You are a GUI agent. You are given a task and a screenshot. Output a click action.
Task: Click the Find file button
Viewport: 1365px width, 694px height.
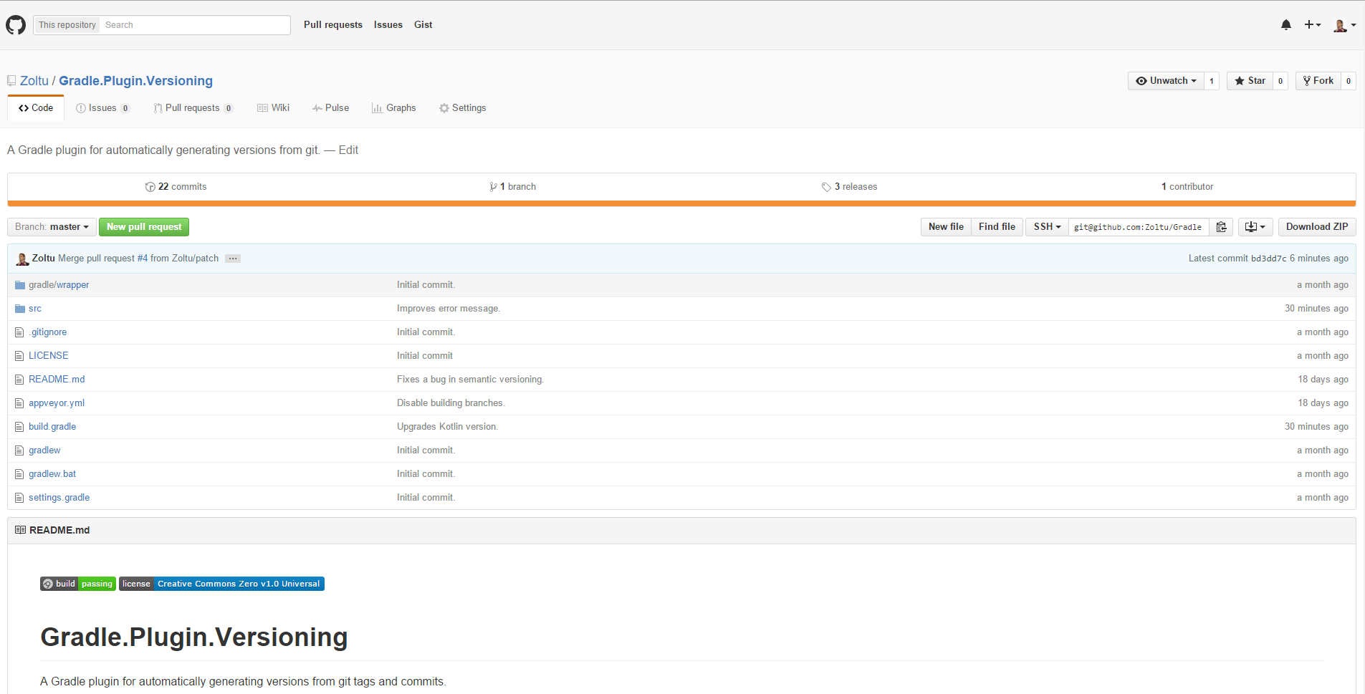[x=997, y=227]
